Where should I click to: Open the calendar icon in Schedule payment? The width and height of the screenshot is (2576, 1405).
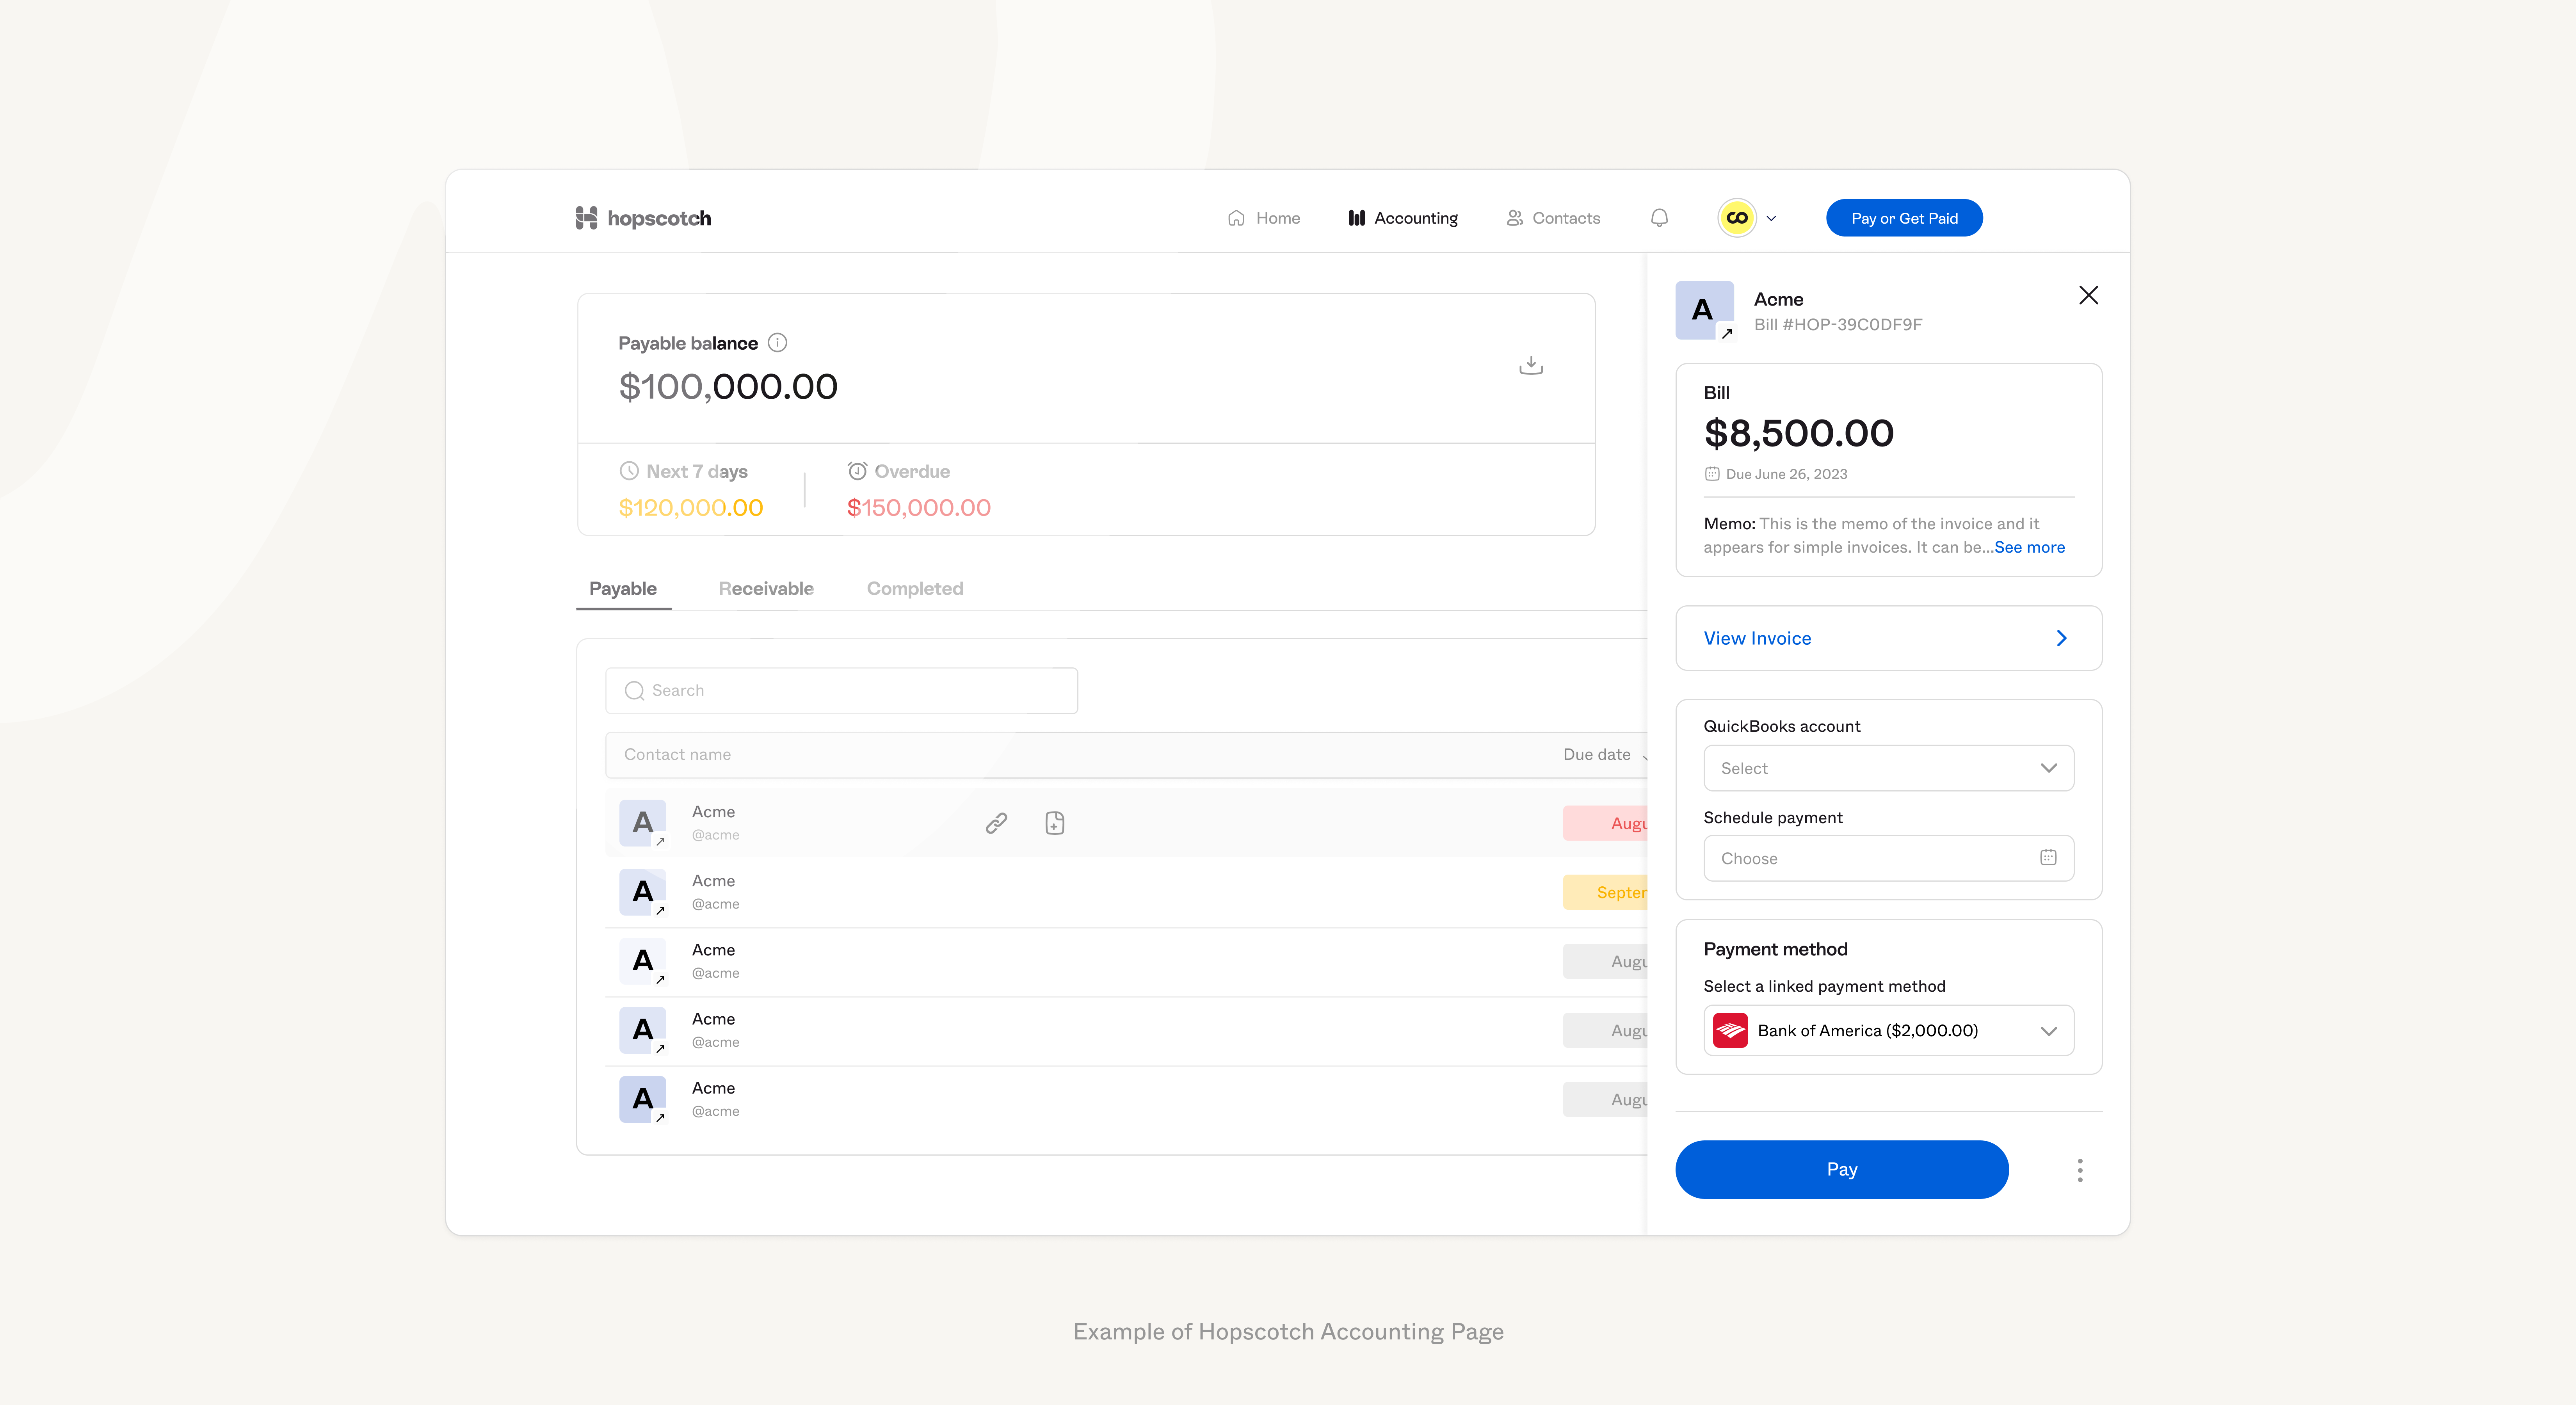[2048, 858]
